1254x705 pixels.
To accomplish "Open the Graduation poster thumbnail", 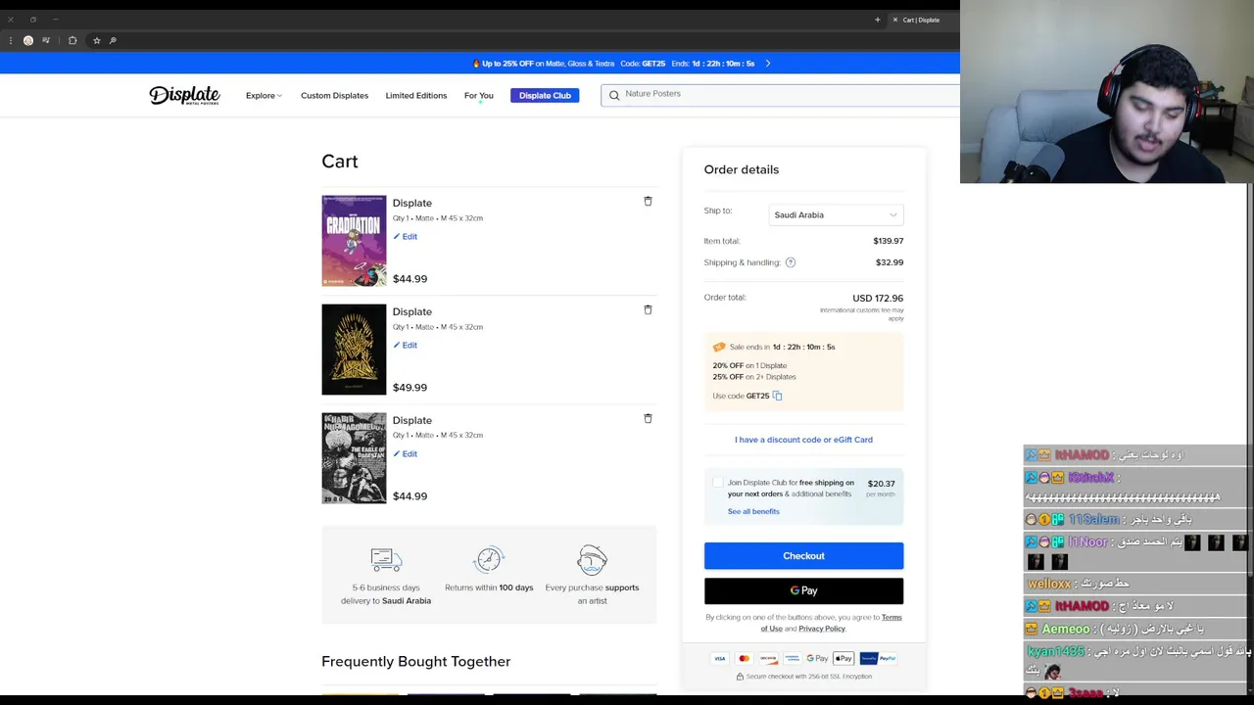I will click(x=354, y=241).
